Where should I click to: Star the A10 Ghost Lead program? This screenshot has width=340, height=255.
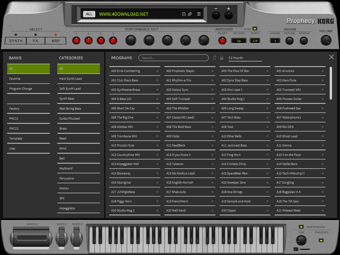pos(323,136)
